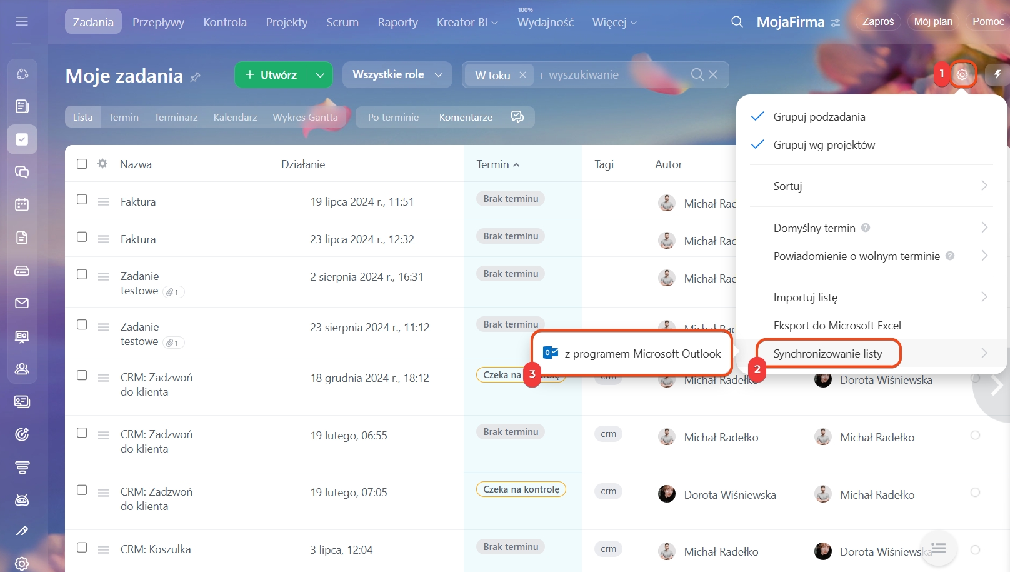Open the hamburger menu in the sidebar
This screenshot has height=572, width=1010.
[22, 22]
